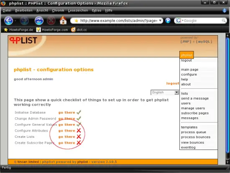This screenshot has height=173, width=230.
Task: Open the dict.cc bookmark
Action: tap(79, 30)
